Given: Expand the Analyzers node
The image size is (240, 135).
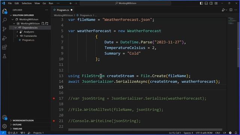Looking at the screenshot, I should point(17,32).
